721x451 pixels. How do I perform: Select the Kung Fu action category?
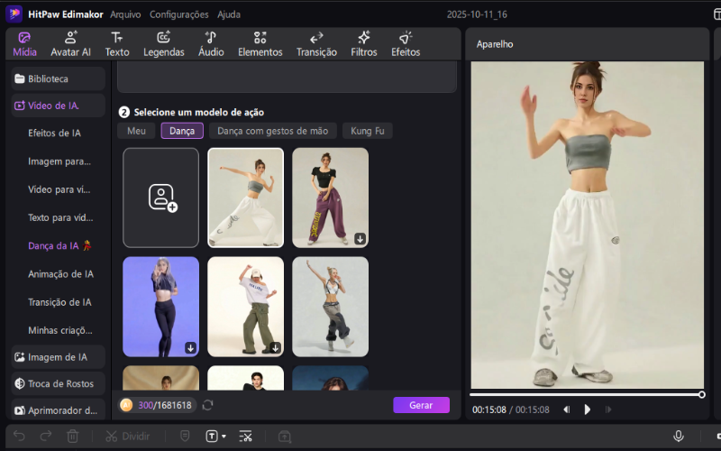point(367,131)
